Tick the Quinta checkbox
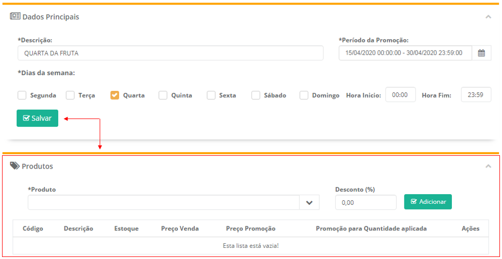The height and width of the screenshot is (259, 502). [163, 95]
